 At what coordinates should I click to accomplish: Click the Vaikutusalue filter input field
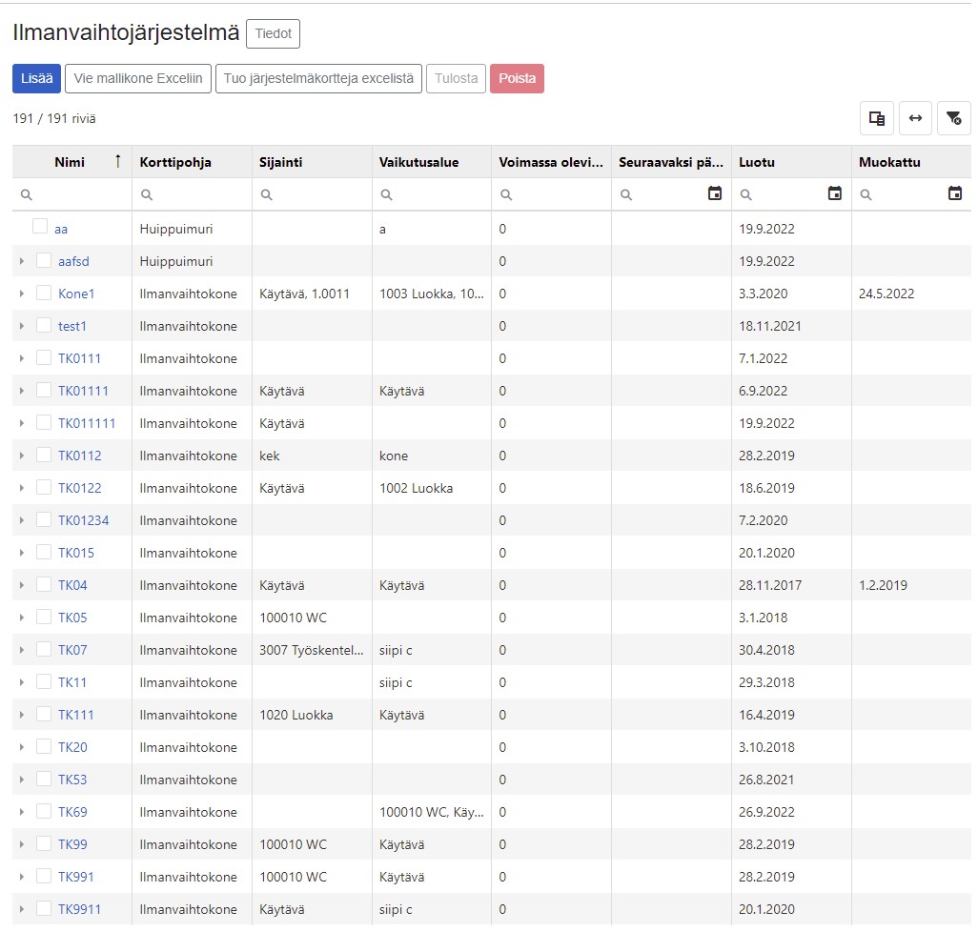(x=432, y=194)
